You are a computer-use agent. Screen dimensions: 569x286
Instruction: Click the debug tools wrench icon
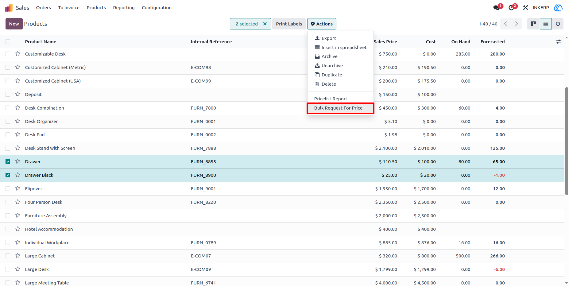tap(525, 8)
